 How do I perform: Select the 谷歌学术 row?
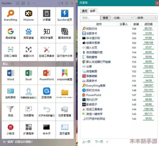click(118, 33)
